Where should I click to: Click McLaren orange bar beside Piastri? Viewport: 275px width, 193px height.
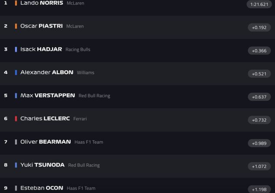pyautogui.click(x=16, y=26)
